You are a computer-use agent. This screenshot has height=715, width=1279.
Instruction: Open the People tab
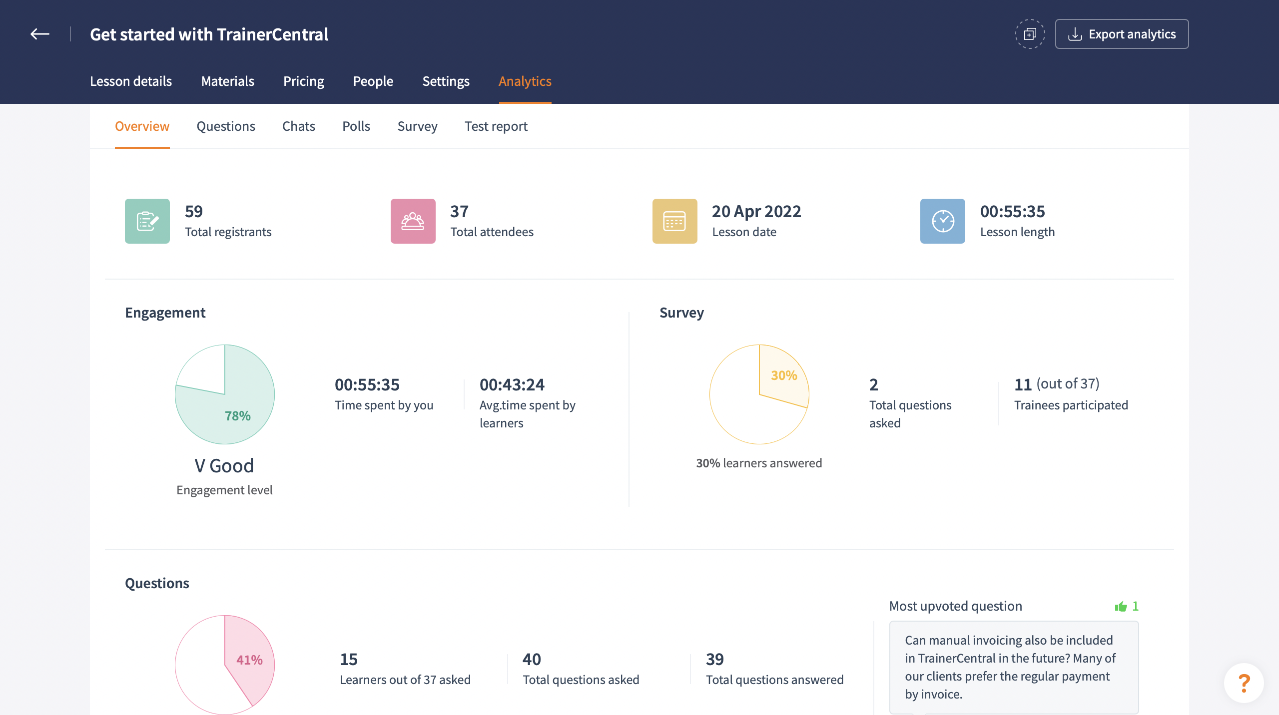point(373,81)
